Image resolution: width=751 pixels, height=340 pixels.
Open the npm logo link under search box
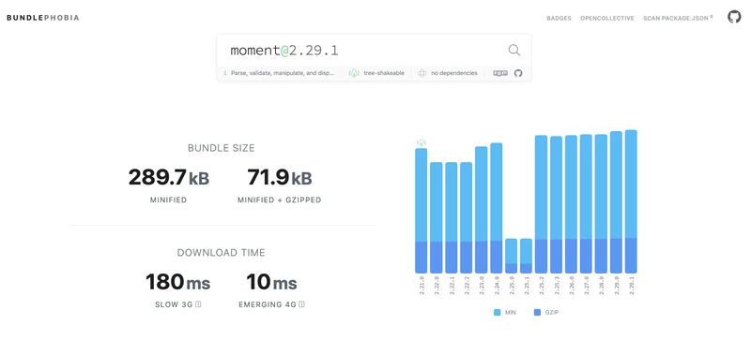(x=500, y=73)
